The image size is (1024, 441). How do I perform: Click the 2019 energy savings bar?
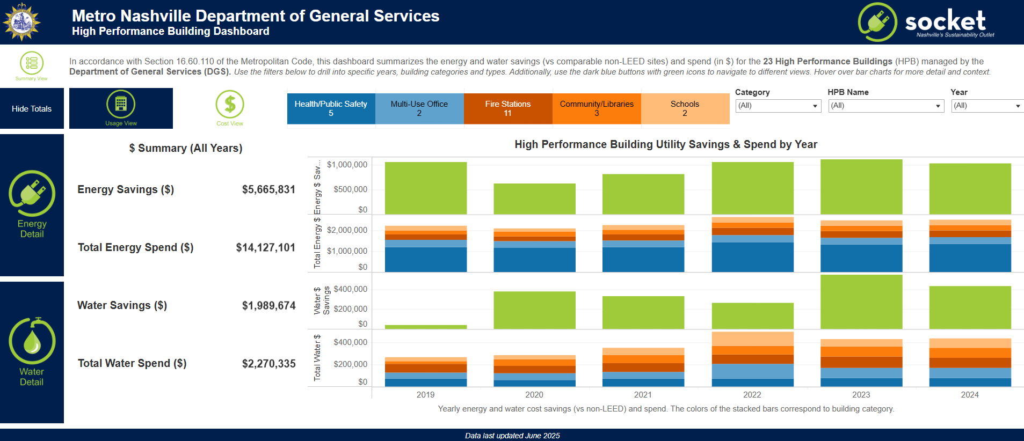coord(426,188)
